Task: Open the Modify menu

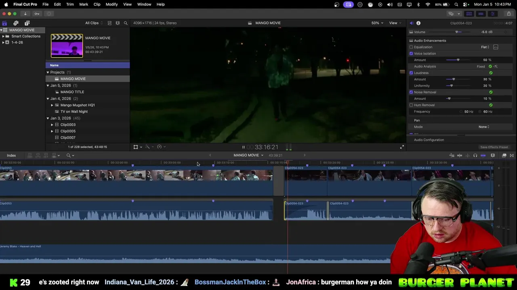Action: (111, 4)
